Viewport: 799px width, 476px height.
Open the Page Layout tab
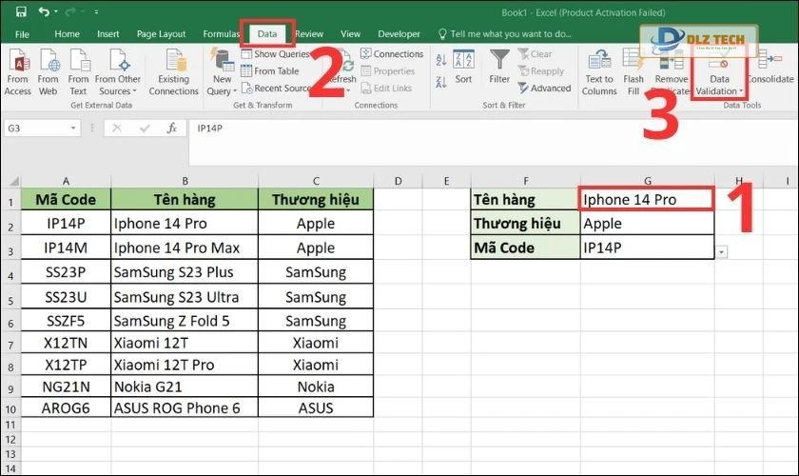pyautogui.click(x=161, y=34)
